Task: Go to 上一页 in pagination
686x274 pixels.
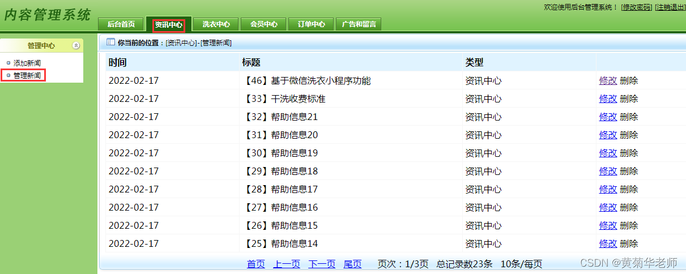Action: pyautogui.click(x=287, y=264)
